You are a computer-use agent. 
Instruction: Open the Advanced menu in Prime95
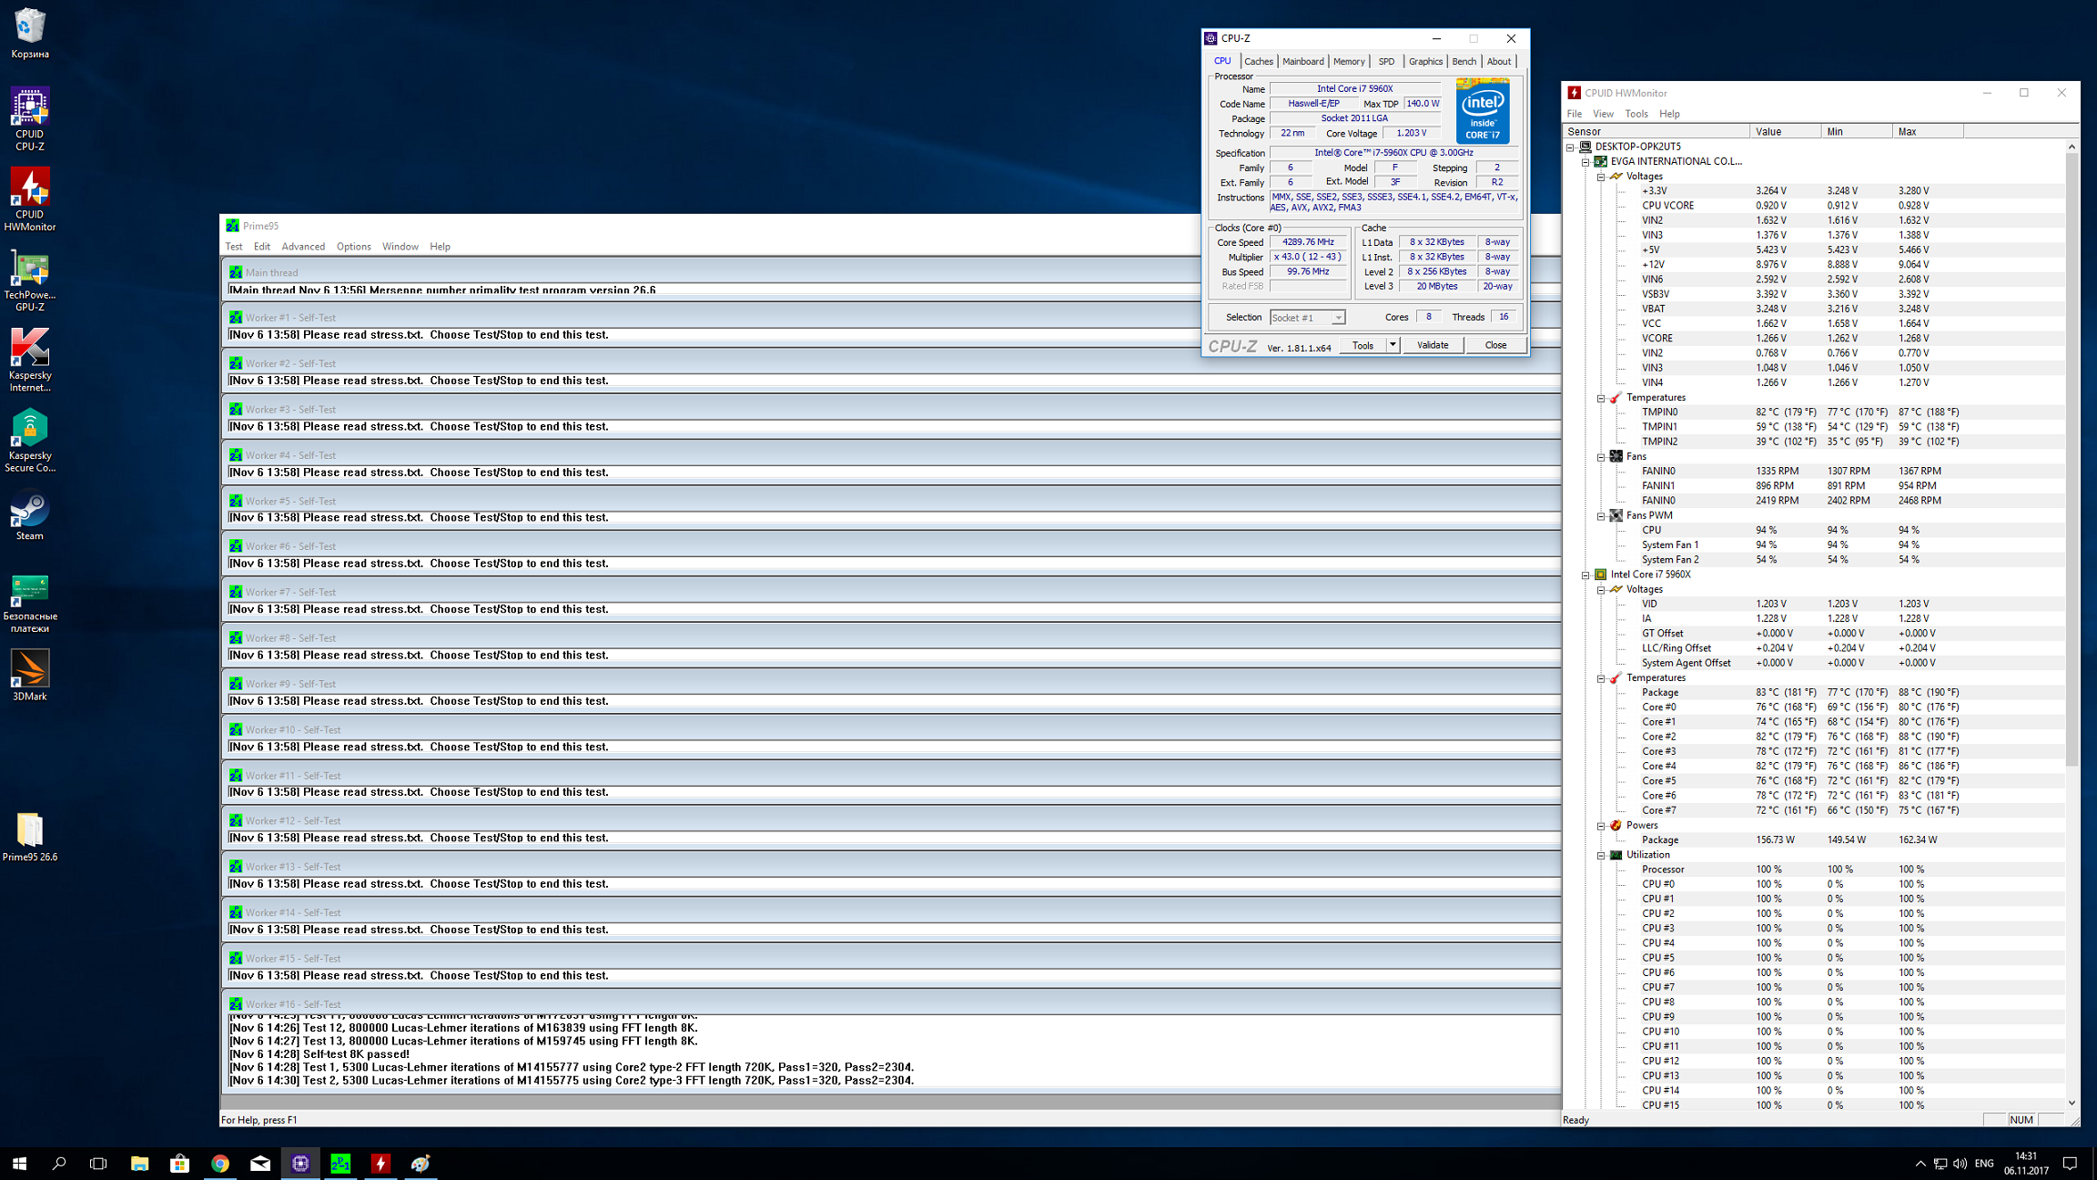(x=303, y=247)
